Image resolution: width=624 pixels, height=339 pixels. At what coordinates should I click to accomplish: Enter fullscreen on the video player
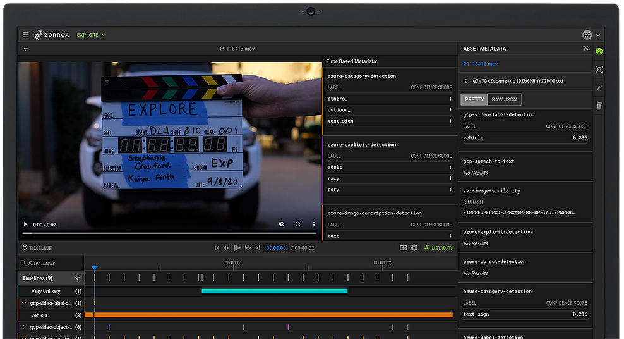click(x=297, y=225)
